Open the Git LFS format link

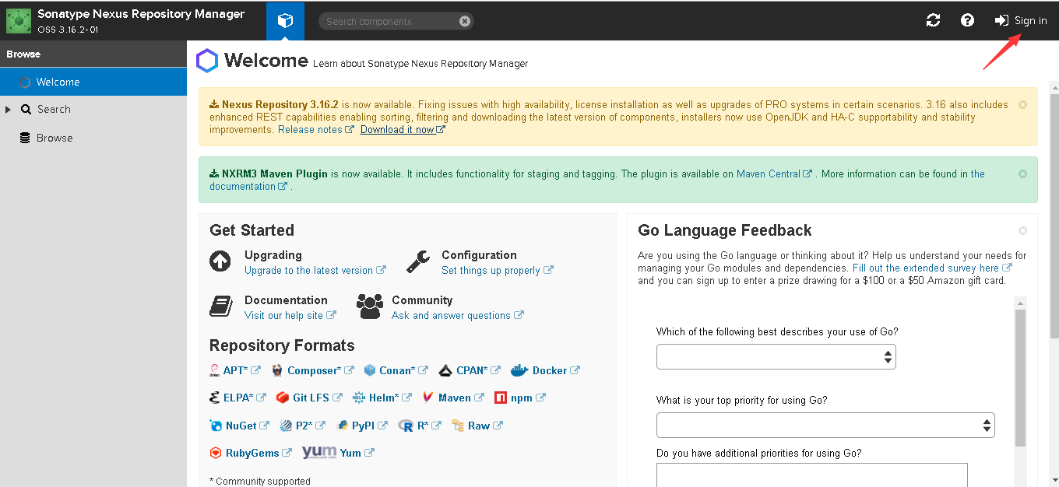(317, 398)
